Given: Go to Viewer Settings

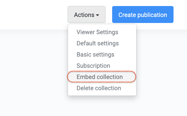Looking at the screenshot, I should (97, 32).
